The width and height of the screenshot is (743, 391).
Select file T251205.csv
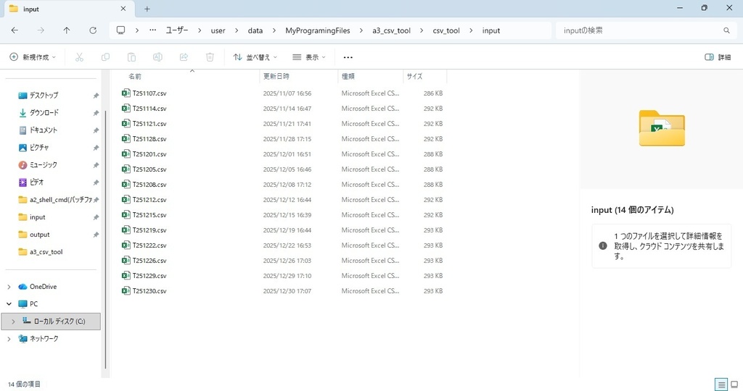pos(149,169)
